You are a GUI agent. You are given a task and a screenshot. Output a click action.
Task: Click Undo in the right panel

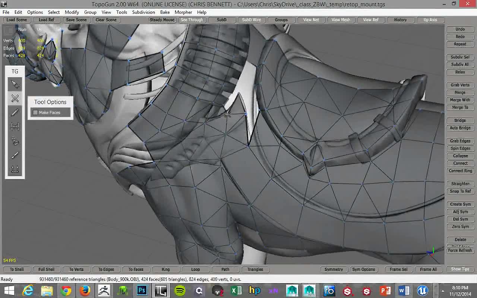(x=460, y=29)
